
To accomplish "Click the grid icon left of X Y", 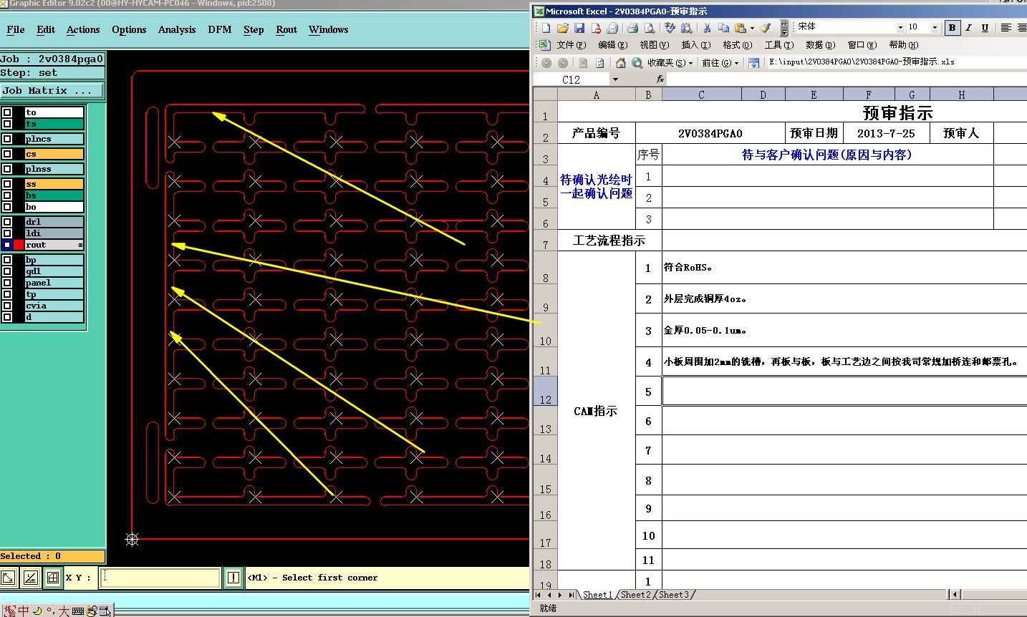I will 53,578.
